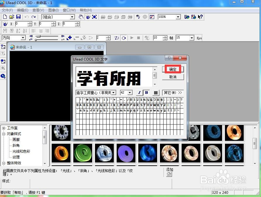261x197 pixels.
Task: Increase the Y position stepper
Action: coord(53,23)
